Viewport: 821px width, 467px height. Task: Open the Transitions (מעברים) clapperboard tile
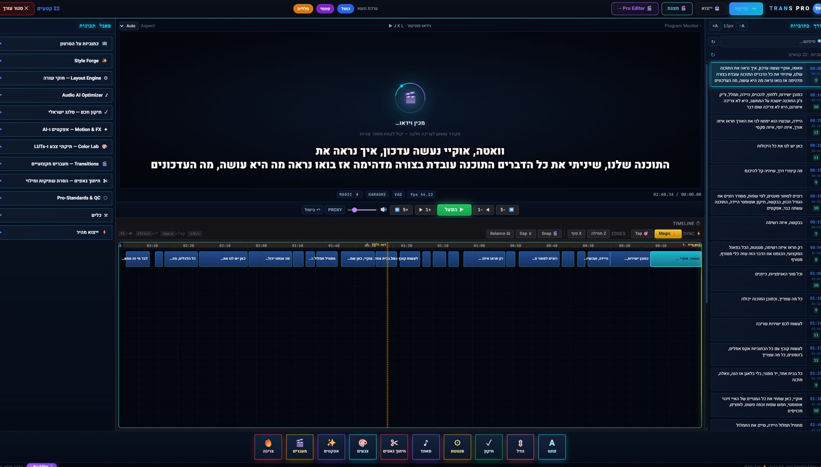[300, 446]
